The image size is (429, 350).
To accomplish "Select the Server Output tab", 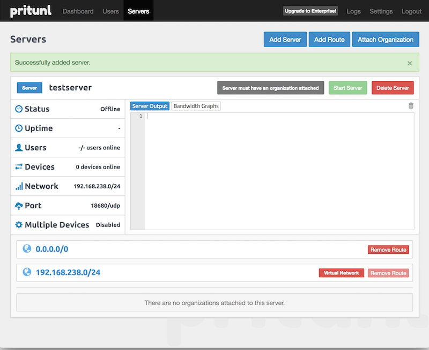I will 150,106.
